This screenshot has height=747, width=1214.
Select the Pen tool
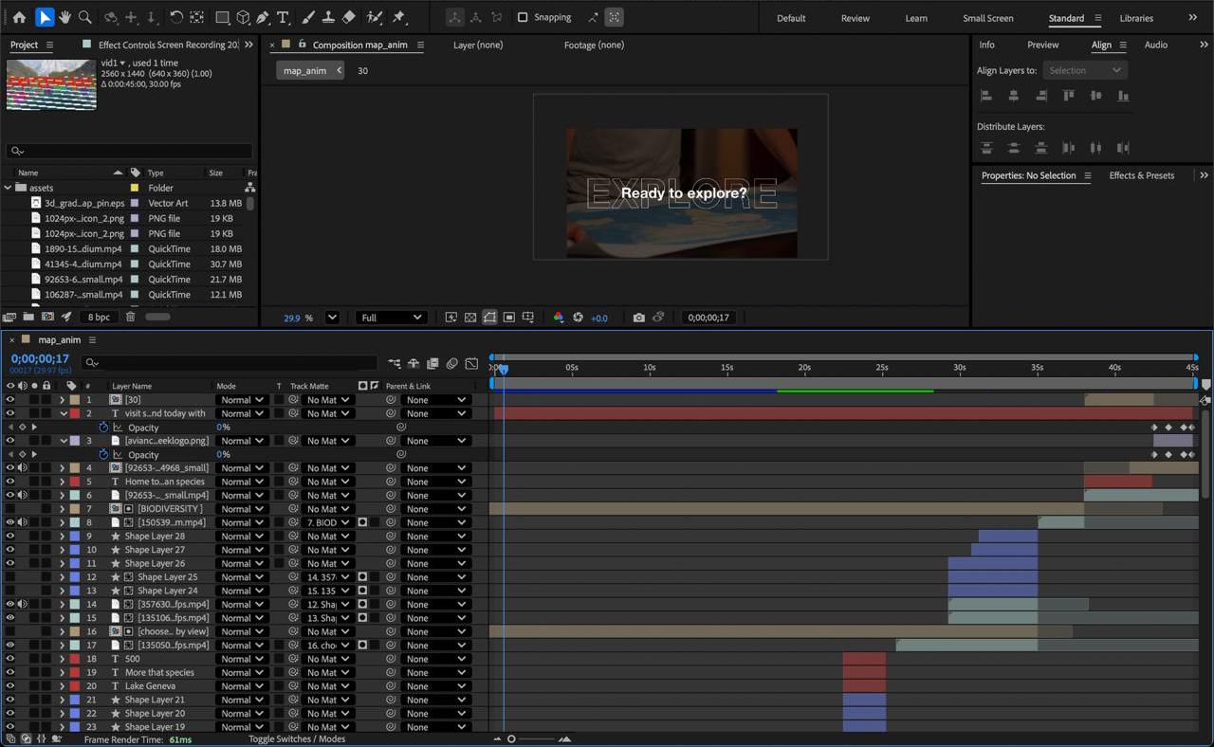(x=263, y=17)
